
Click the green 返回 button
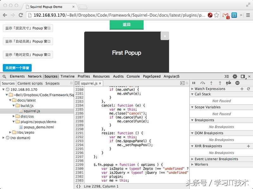(126, 25)
